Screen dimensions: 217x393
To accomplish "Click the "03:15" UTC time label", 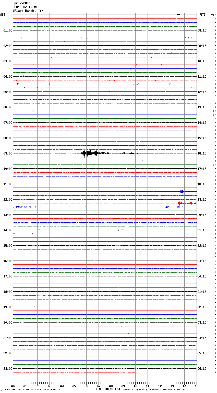I will tap(202, 323).
